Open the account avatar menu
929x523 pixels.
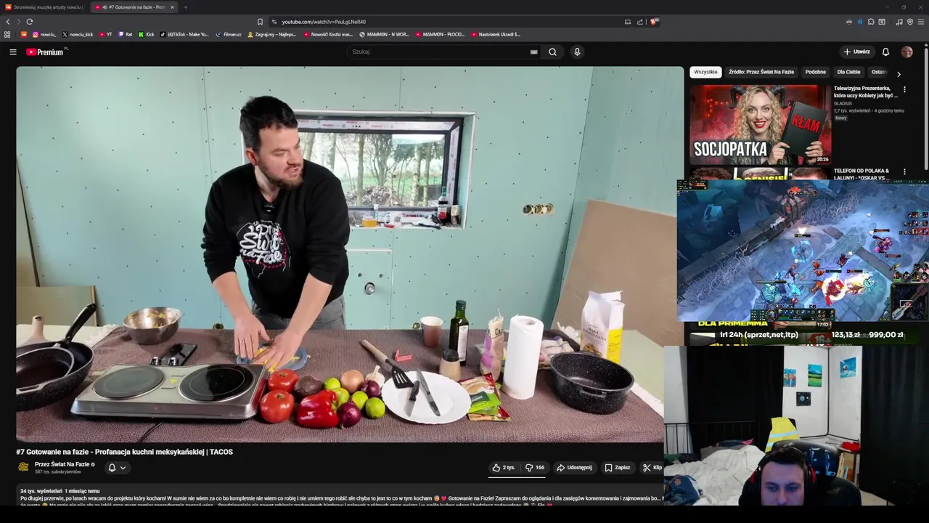pos(907,52)
